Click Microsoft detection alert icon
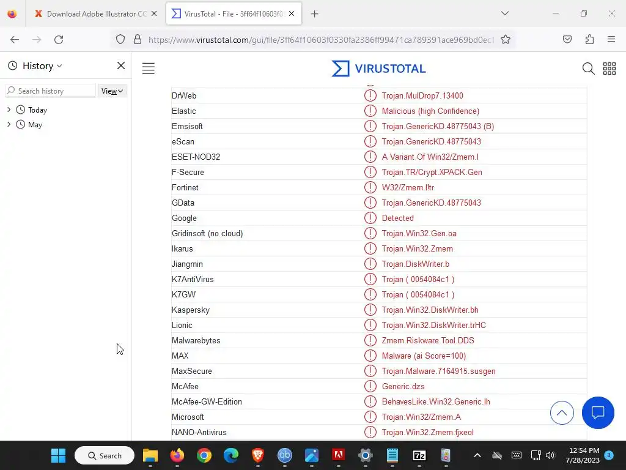Image resolution: width=626 pixels, height=470 pixels. click(370, 417)
